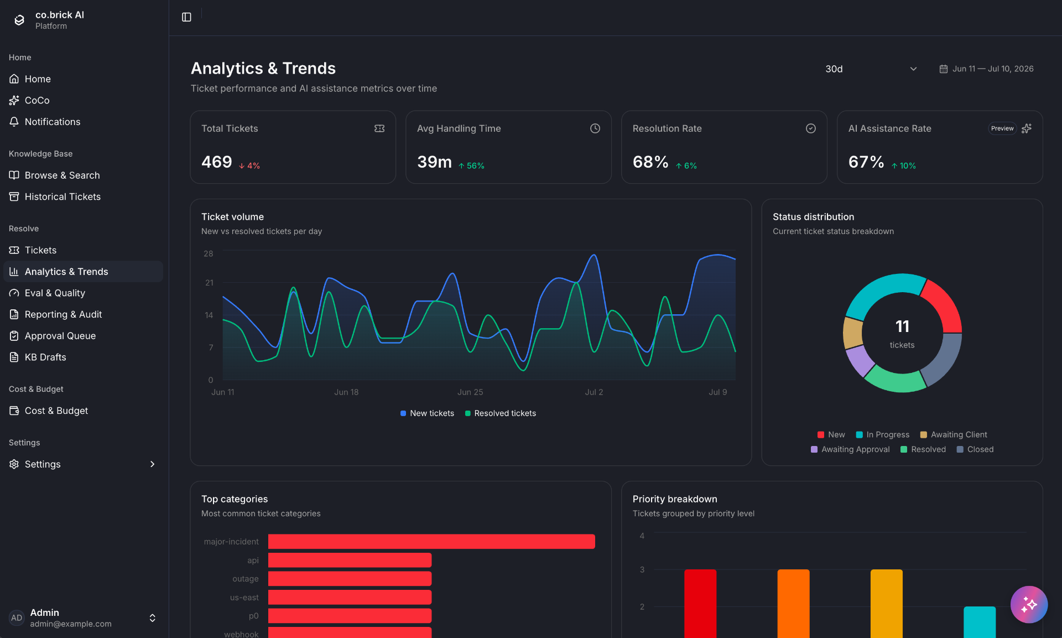Click the Notifications bell icon

(14, 122)
